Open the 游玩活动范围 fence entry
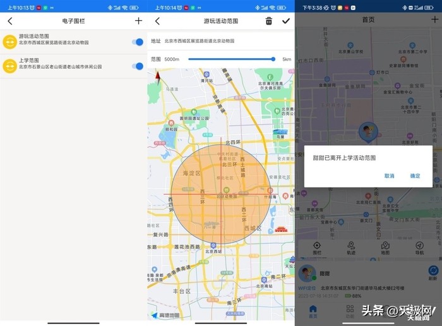The height and width of the screenshot is (326, 442). [x=74, y=42]
